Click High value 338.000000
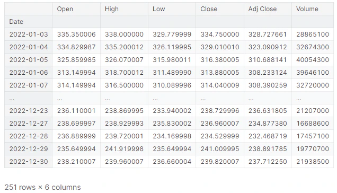Image resolution: width=337 pixels, height=193 pixels. (x=124, y=34)
